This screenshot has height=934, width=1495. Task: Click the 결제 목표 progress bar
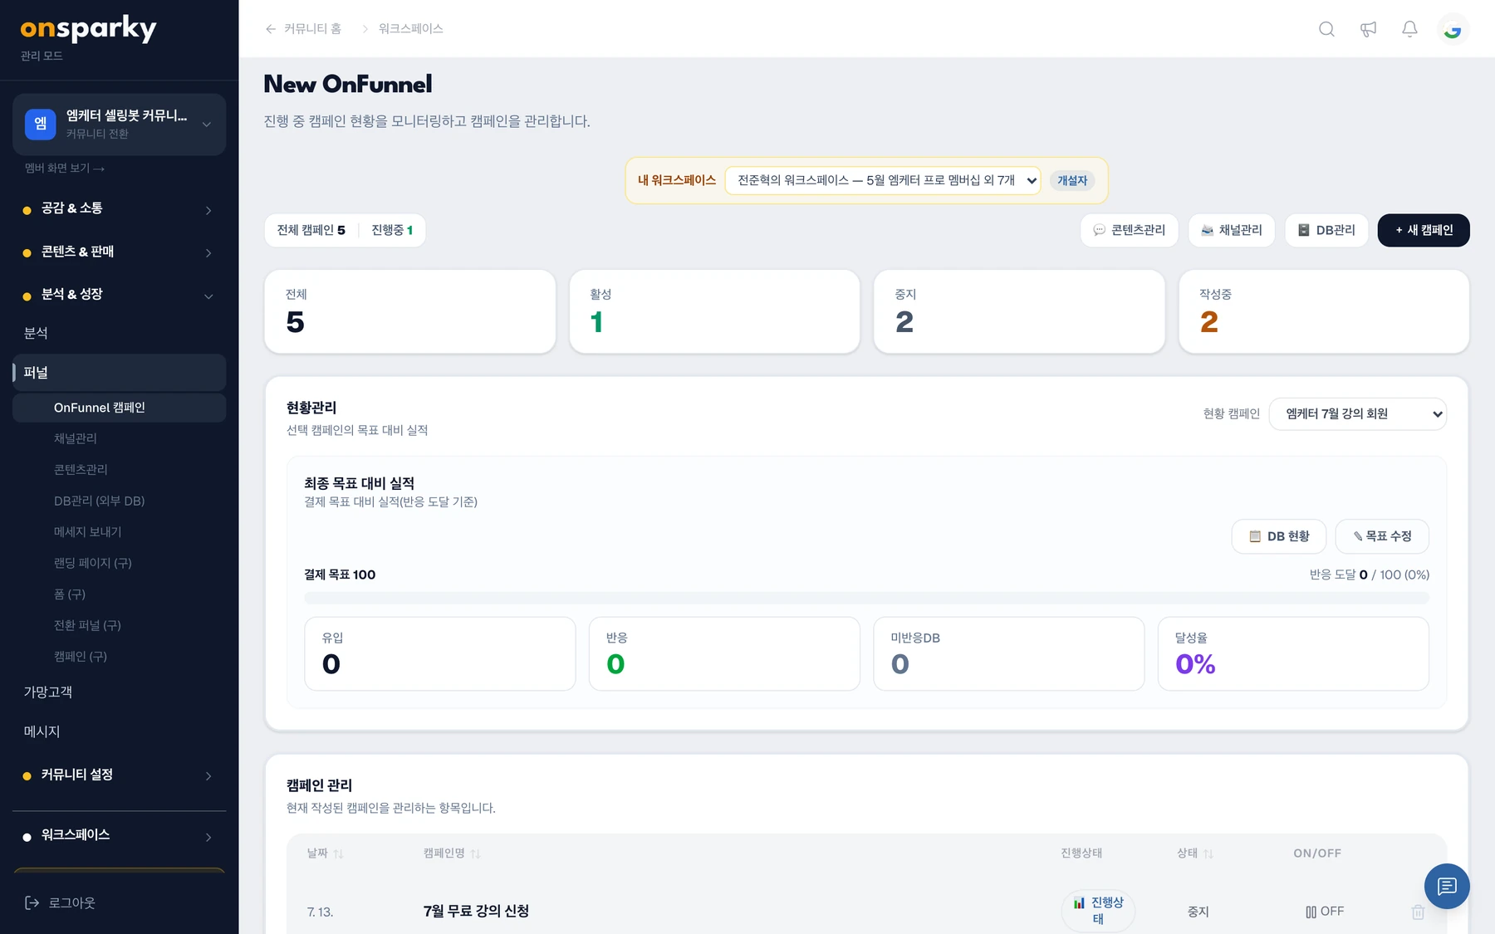[x=866, y=598]
